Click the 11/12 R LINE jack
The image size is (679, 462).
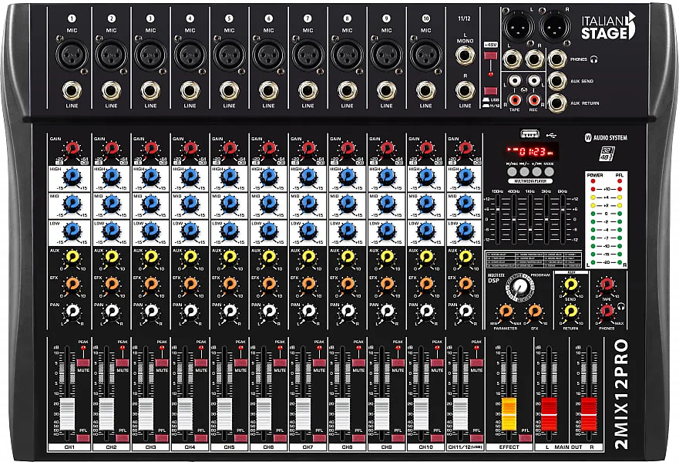(465, 90)
